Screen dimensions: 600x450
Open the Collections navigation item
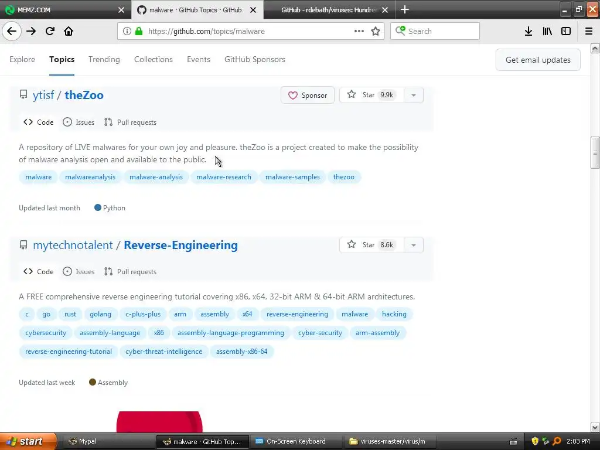(x=154, y=60)
